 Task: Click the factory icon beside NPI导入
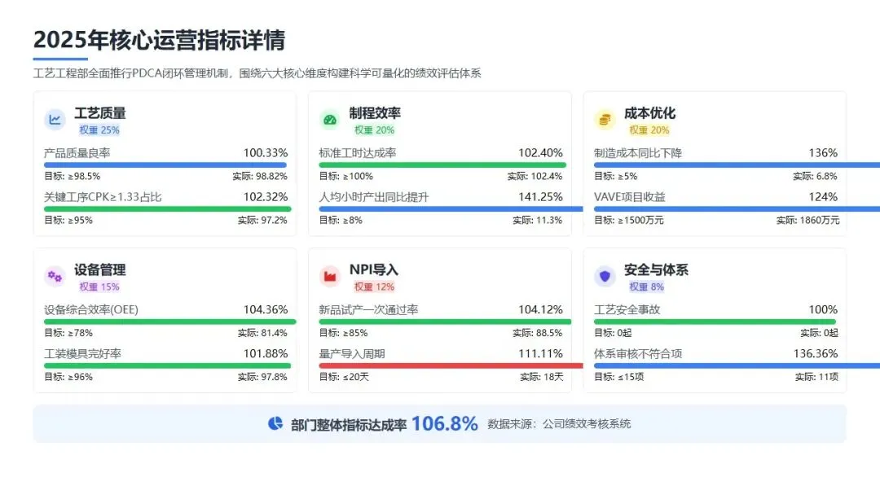[329, 276]
